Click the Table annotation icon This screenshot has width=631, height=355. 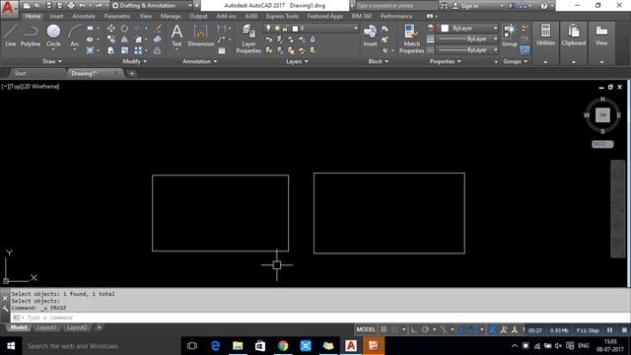tap(222, 50)
